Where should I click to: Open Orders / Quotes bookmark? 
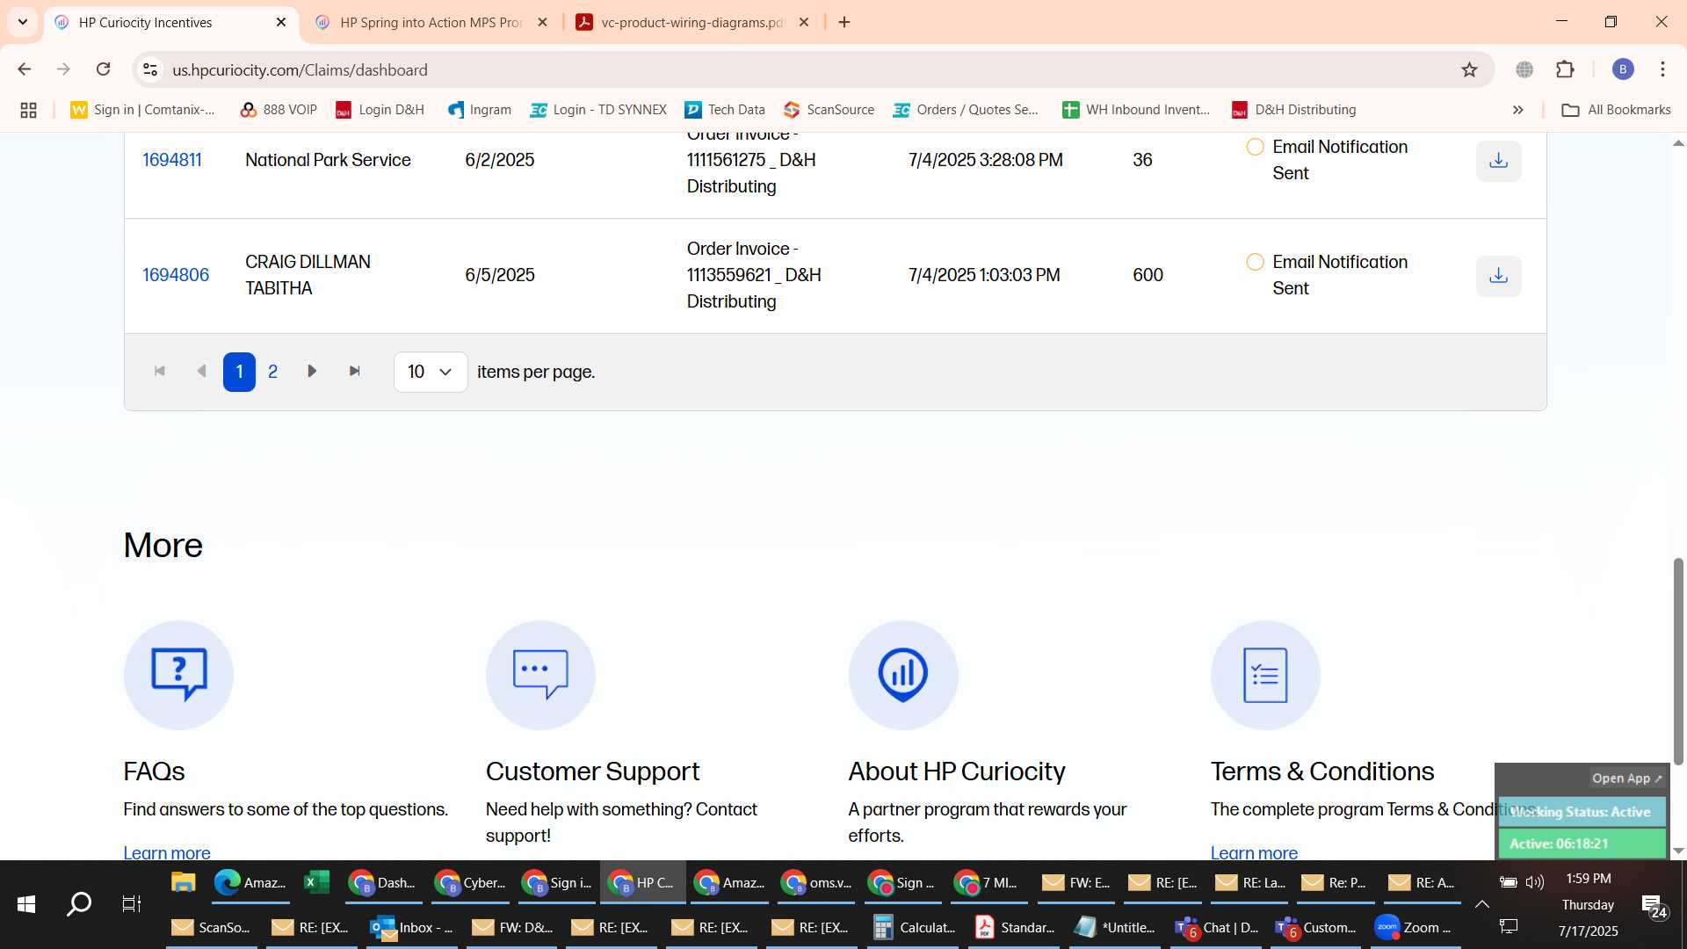966,110
